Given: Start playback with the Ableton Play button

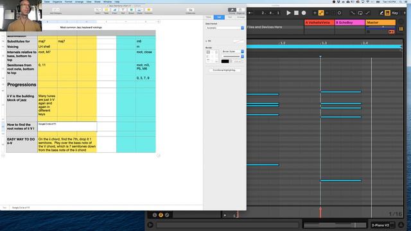Looking at the screenshot, I should pyautogui.click(x=288, y=13).
